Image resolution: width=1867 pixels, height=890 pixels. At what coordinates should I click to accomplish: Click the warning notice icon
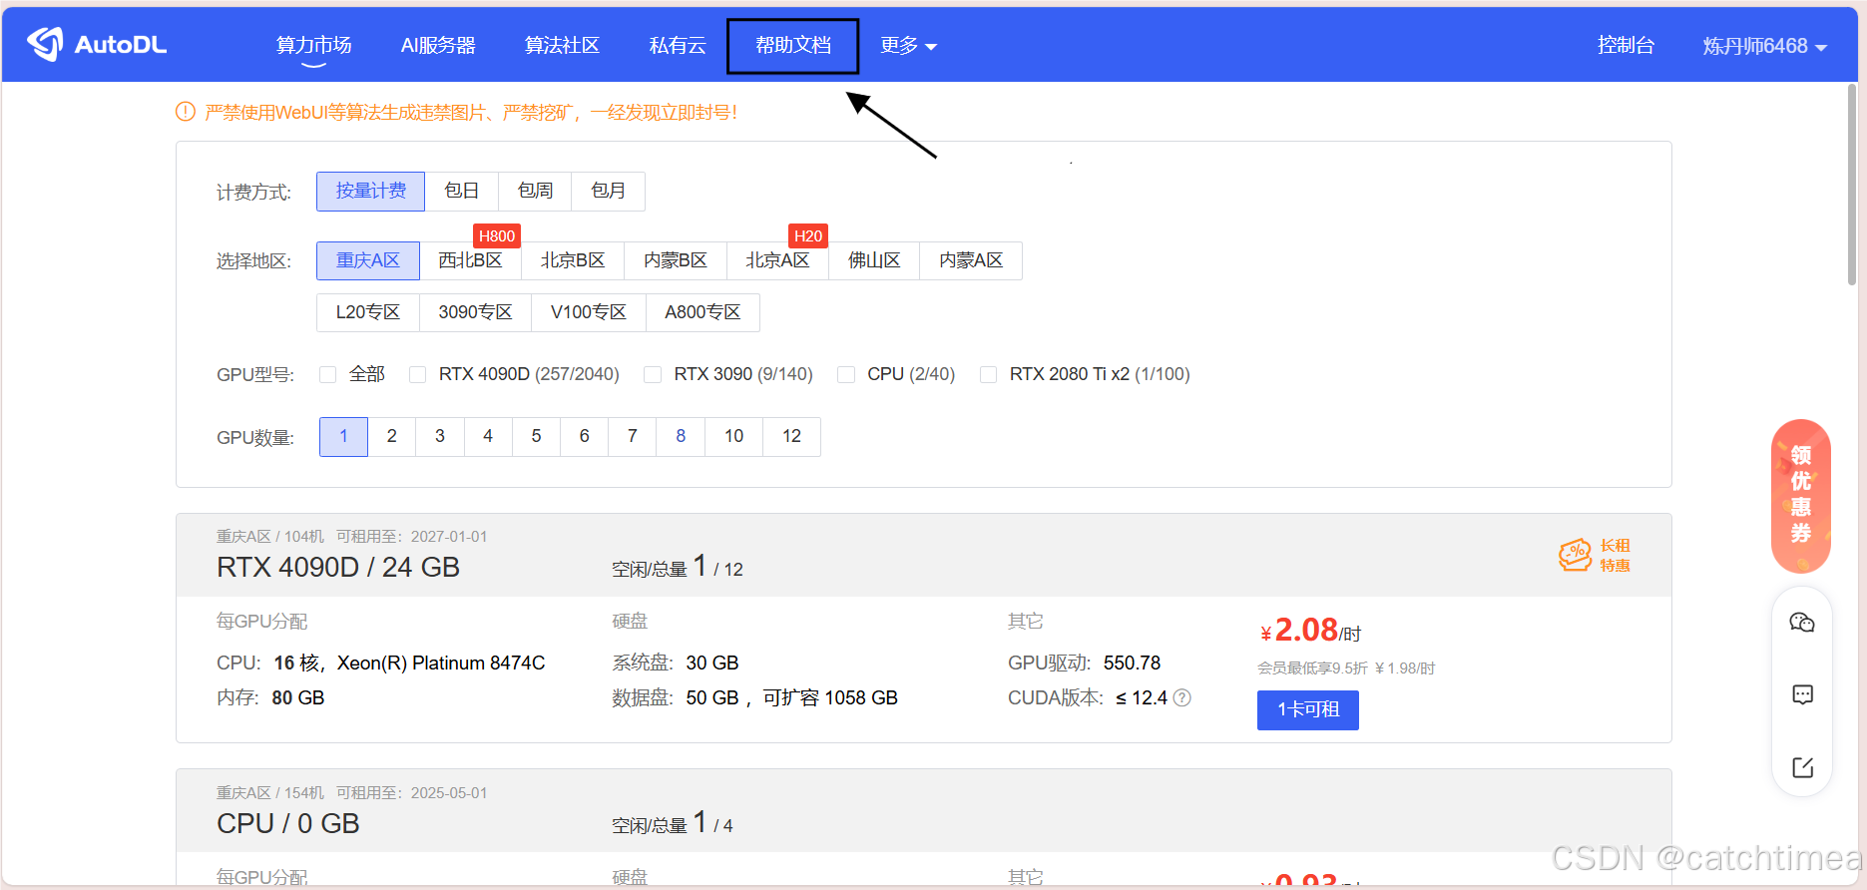tap(186, 112)
